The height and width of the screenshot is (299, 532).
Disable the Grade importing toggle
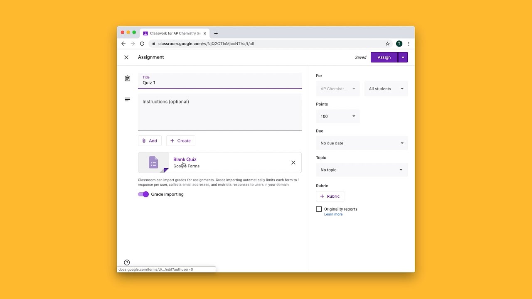click(143, 194)
